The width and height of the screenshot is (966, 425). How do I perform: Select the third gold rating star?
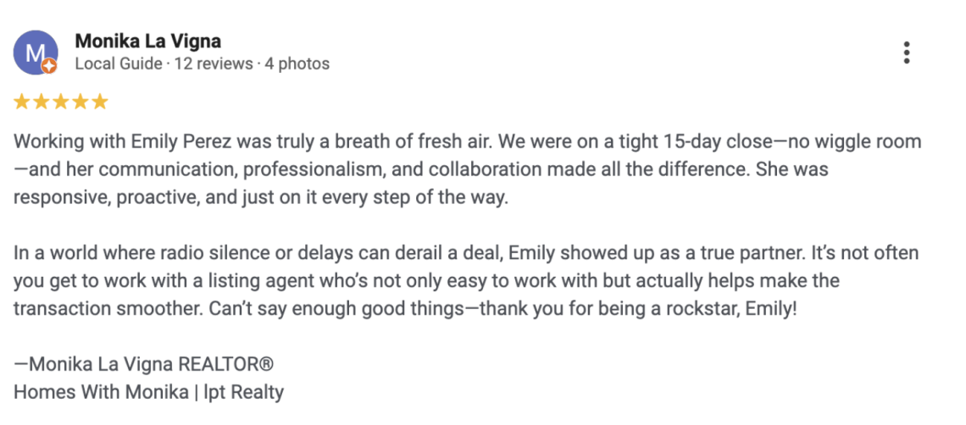60,102
